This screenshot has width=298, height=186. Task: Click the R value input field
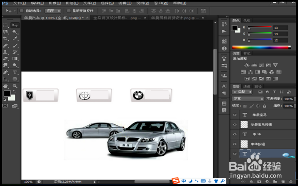(280, 28)
